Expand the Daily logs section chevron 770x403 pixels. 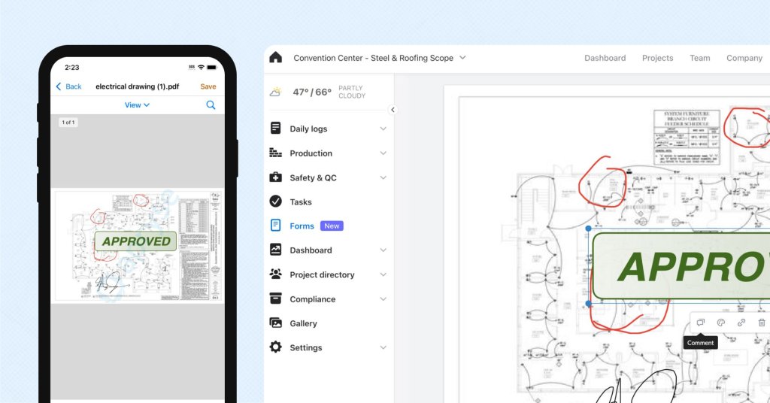383,129
